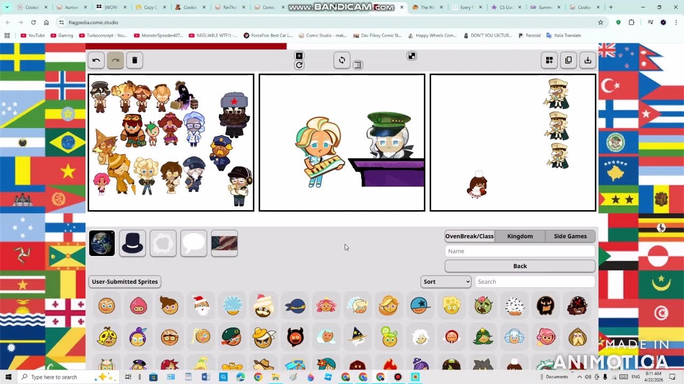
Task: Pick the red devil cookie sprite
Action: point(295,337)
